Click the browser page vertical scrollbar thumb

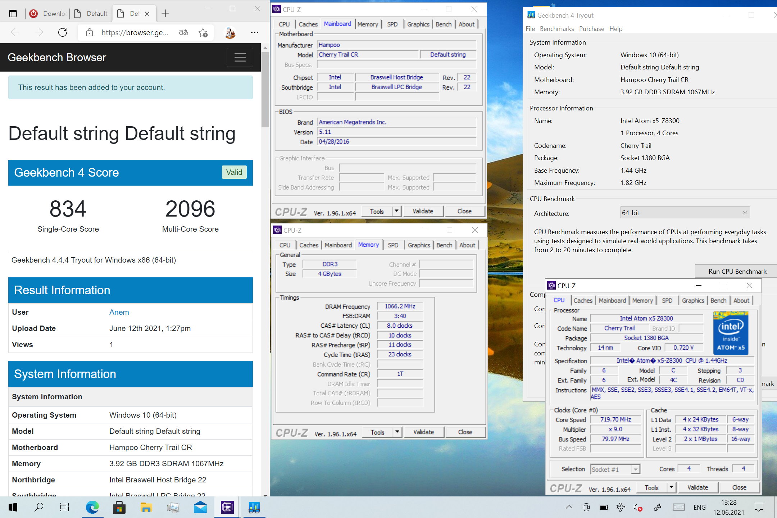265,90
